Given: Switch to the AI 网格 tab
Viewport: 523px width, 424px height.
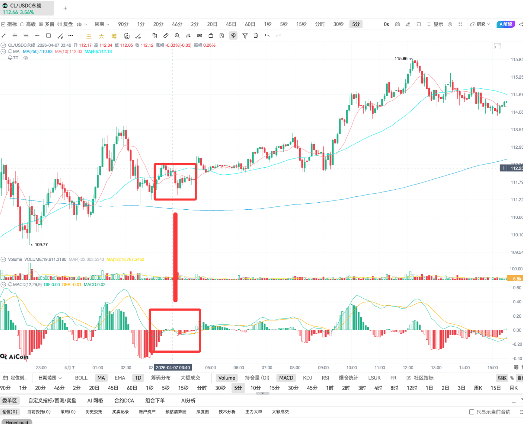Looking at the screenshot, I should point(95,401).
